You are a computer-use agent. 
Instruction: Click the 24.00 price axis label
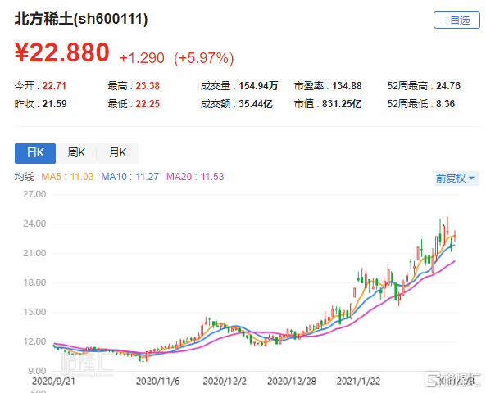34,224
